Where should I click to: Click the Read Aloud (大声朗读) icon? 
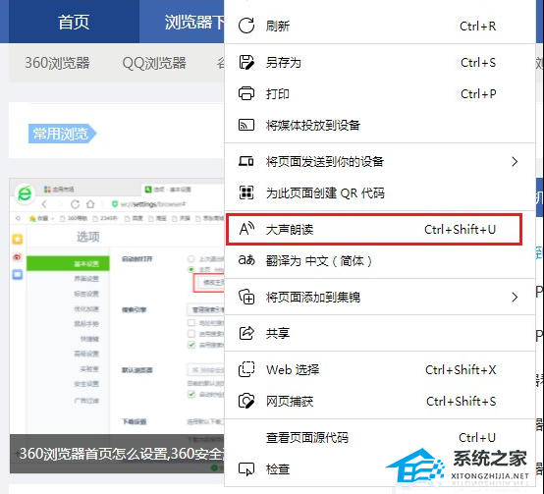click(x=247, y=229)
